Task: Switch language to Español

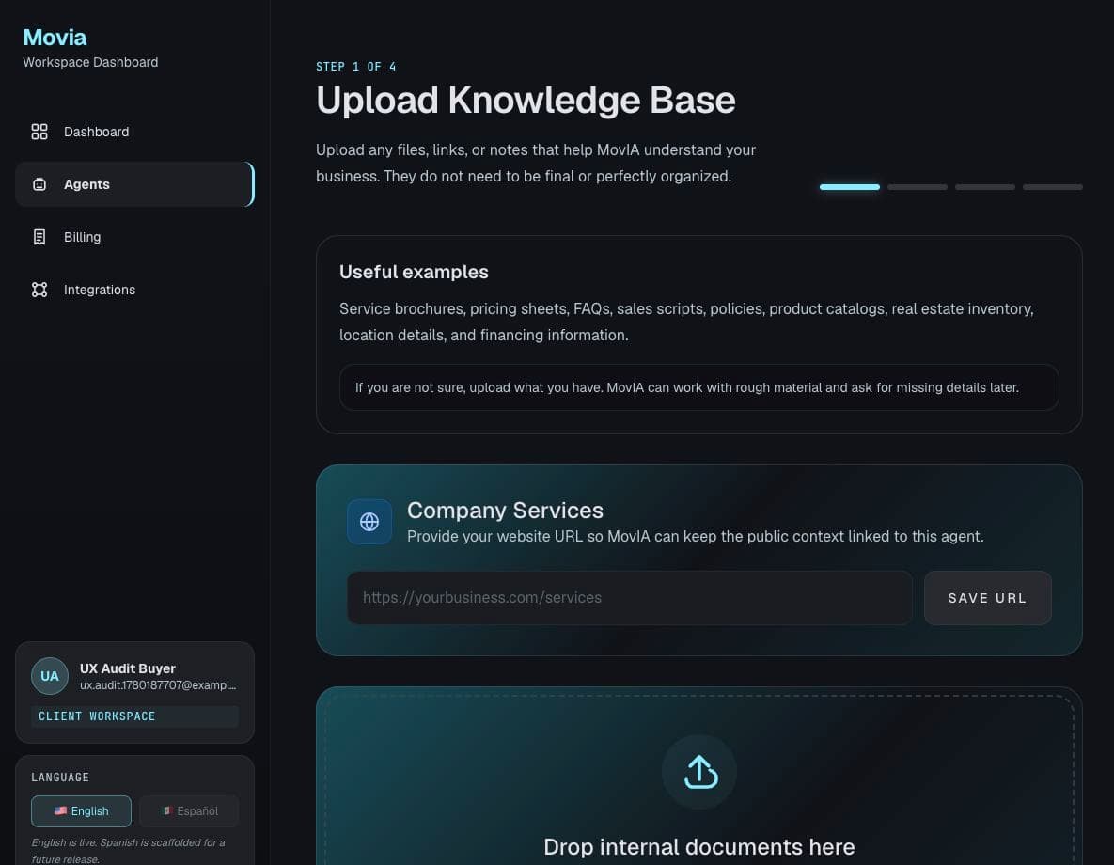Action: coord(189,811)
